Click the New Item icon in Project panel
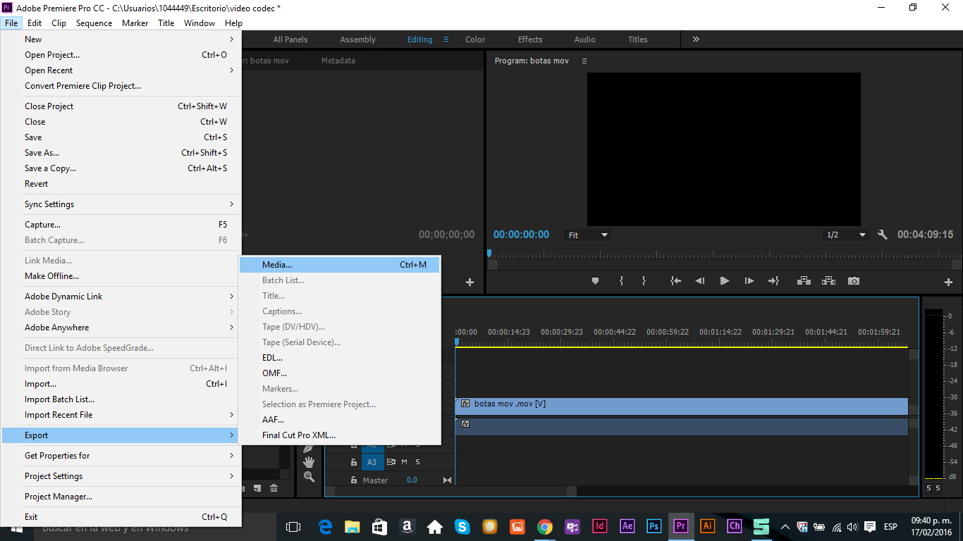This screenshot has height=541, width=963. tap(257, 488)
